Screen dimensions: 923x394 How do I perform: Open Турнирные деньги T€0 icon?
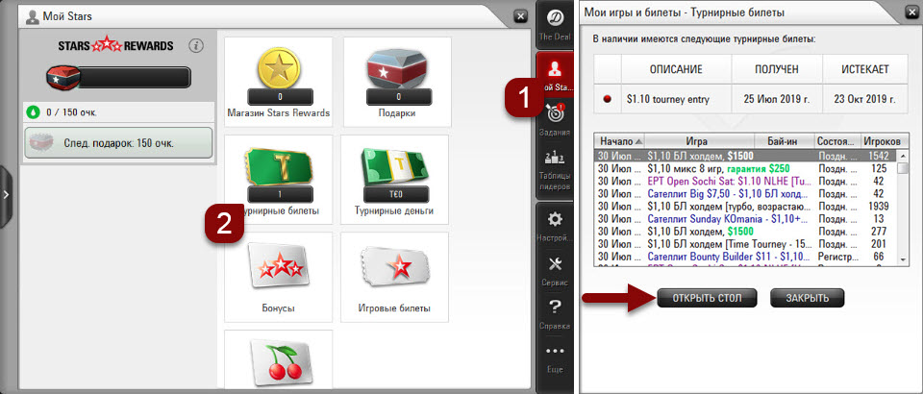tap(396, 171)
